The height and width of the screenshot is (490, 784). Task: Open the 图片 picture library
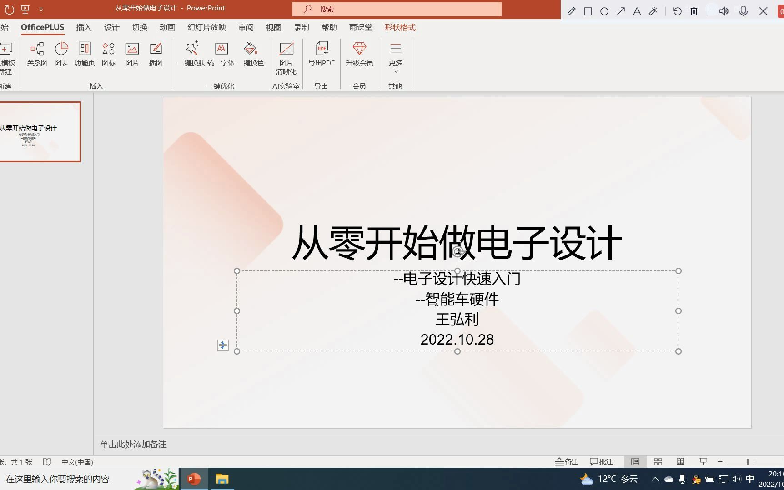click(x=132, y=54)
